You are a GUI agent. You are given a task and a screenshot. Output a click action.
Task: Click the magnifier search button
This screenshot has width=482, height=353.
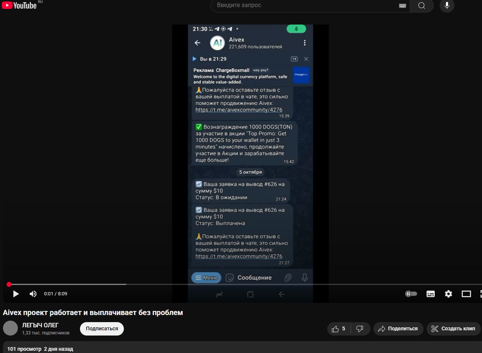421,6
